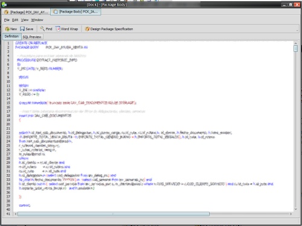
Task: Open the Edit menu
Action: 15,20
